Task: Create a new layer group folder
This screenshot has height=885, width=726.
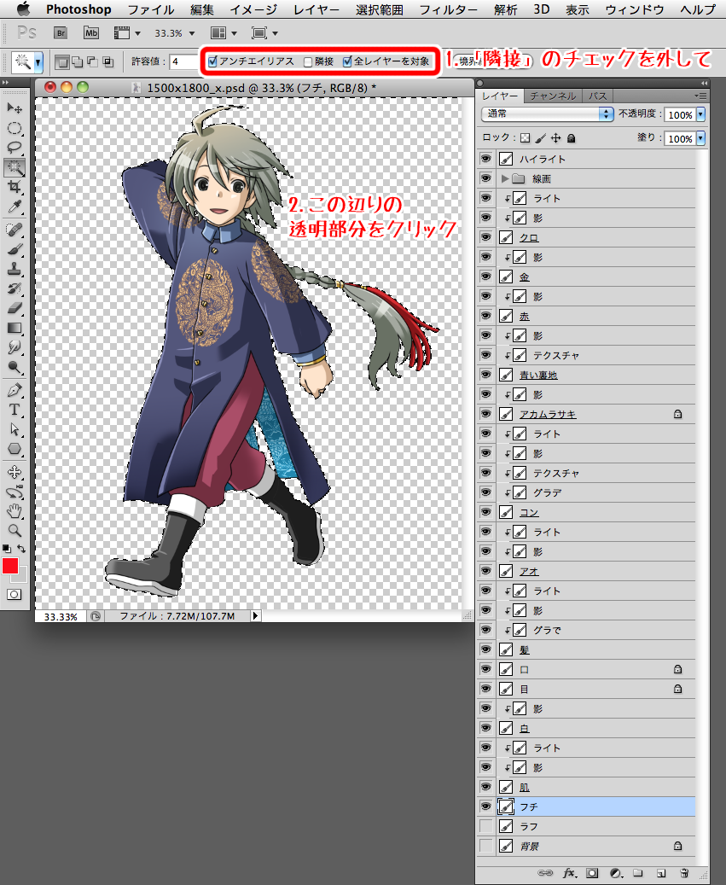Action: pos(638,873)
